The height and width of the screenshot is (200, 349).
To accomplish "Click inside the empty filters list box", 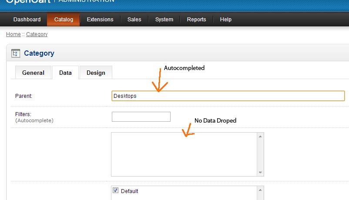I will click(184, 154).
